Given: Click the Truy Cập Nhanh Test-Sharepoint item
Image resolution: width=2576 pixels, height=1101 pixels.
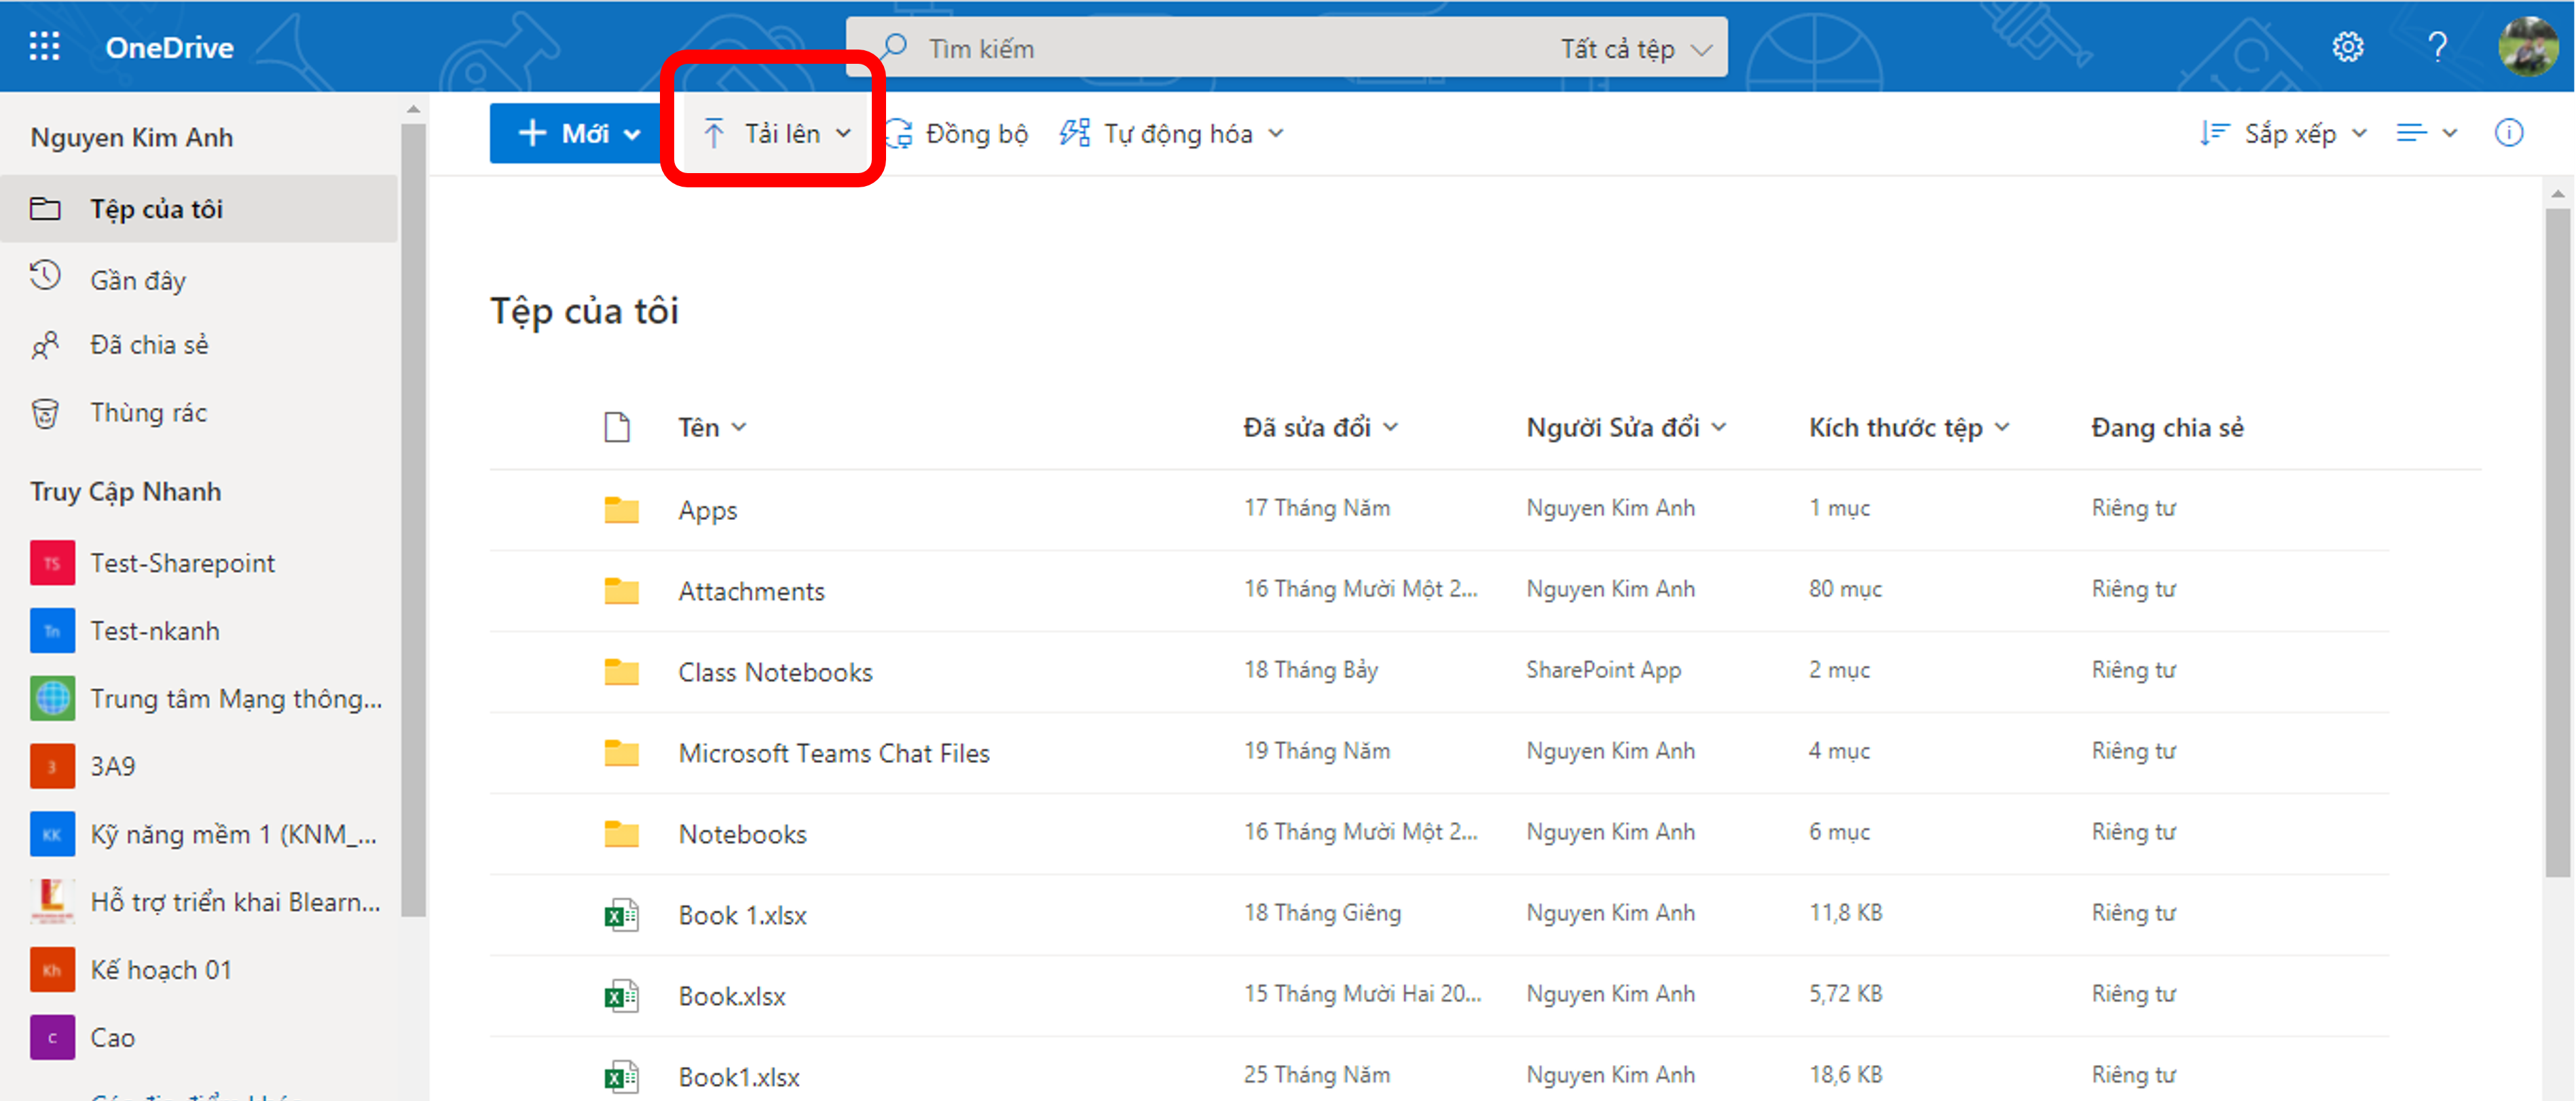Looking at the screenshot, I should tap(181, 563).
